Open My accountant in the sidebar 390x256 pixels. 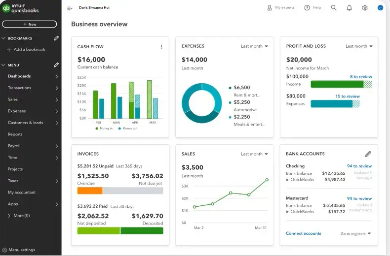[x=22, y=192]
